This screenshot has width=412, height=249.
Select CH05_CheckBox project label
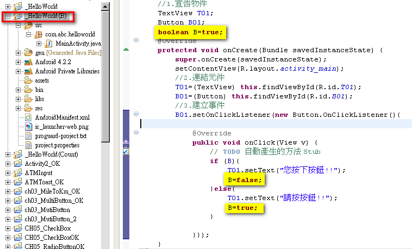(47, 228)
